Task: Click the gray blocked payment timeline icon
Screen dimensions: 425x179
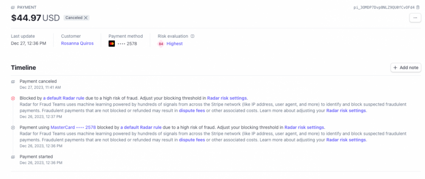Action: point(13,127)
